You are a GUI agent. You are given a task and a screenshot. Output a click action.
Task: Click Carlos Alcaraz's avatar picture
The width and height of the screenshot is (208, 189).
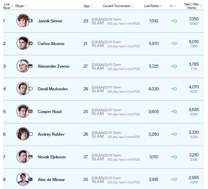[23, 43]
